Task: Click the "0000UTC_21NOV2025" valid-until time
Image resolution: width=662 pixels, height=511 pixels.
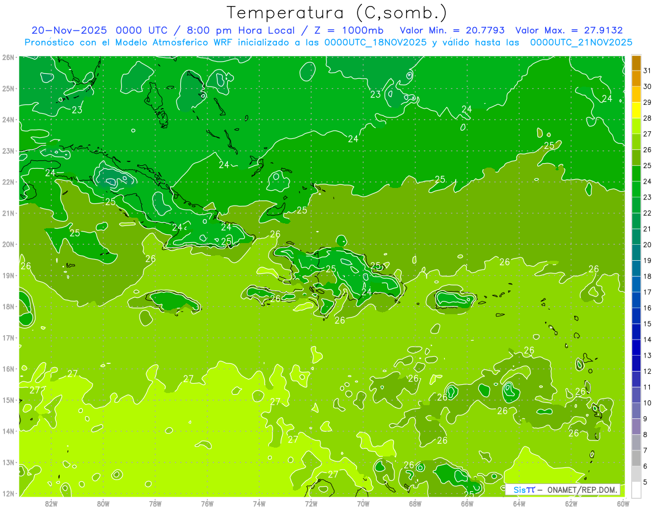Action: point(581,42)
